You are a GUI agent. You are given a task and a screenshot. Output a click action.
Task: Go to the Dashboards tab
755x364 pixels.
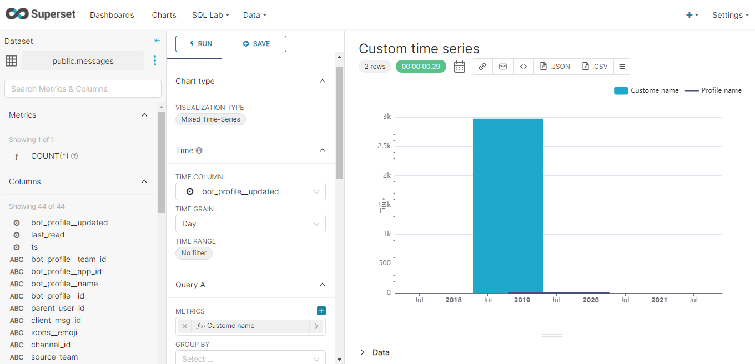(112, 15)
